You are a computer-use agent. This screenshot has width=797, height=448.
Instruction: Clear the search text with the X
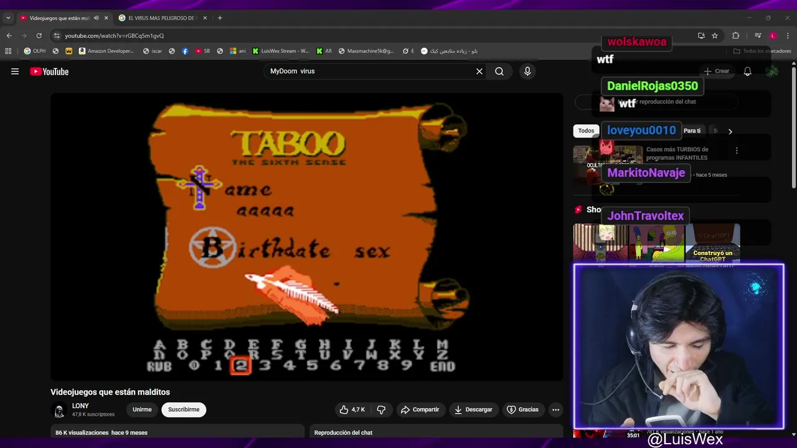479,72
